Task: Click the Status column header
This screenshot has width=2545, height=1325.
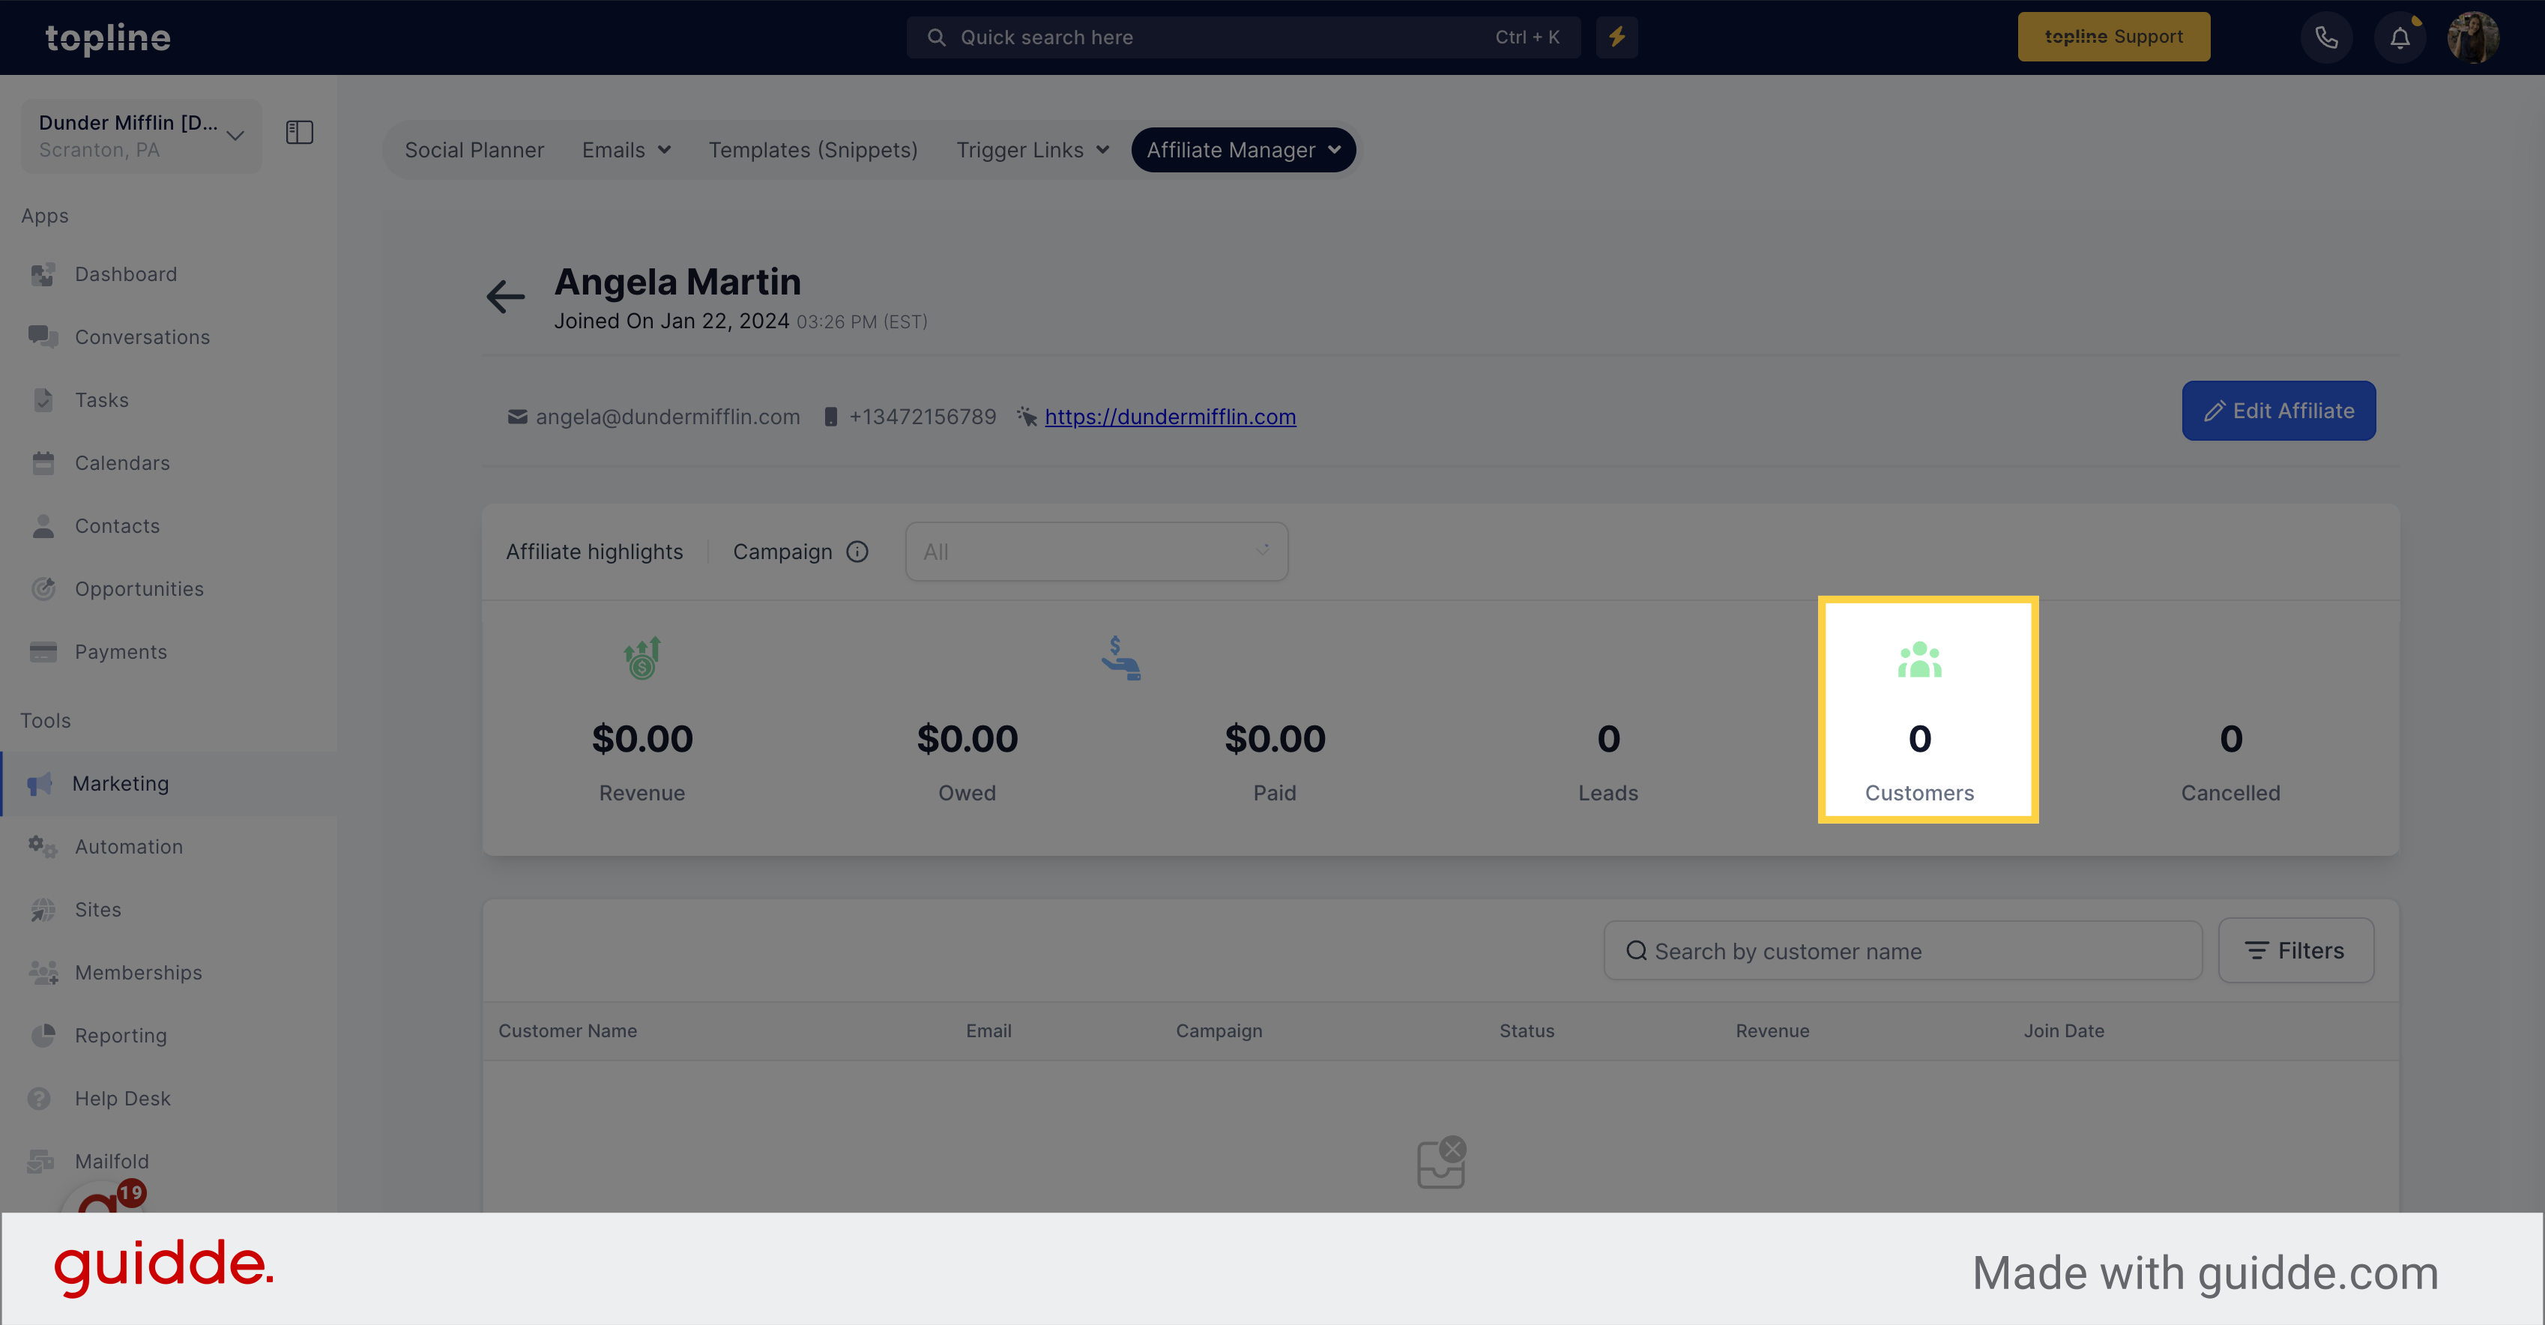Action: [x=1527, y=1030]
